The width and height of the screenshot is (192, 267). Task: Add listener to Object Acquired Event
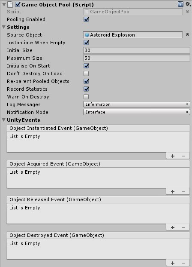click(x=173, y=192)
